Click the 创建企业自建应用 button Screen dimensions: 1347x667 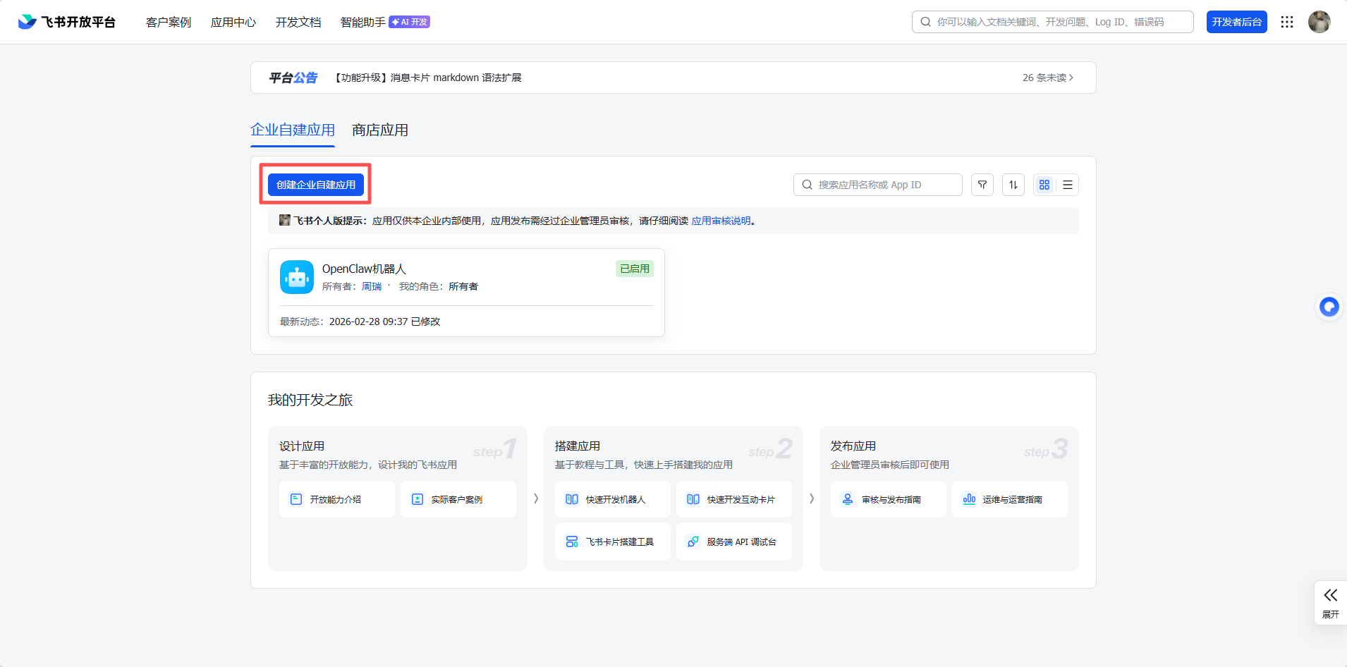pos(316,185)
